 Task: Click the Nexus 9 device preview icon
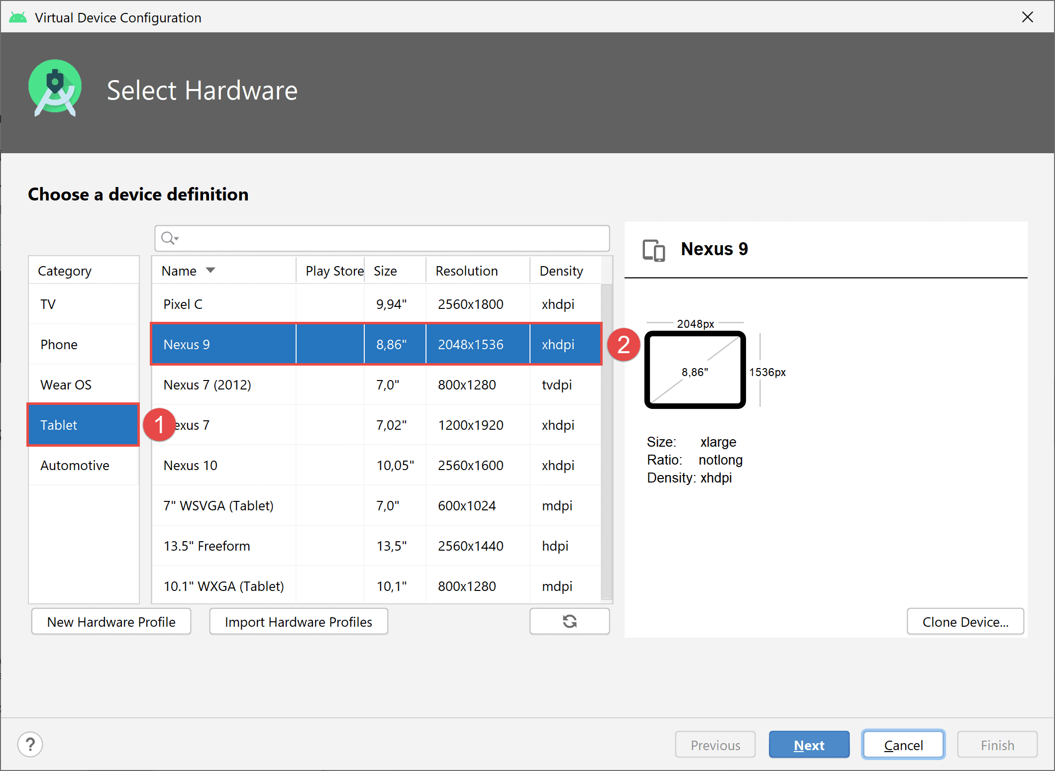click(x=653, y=250)
